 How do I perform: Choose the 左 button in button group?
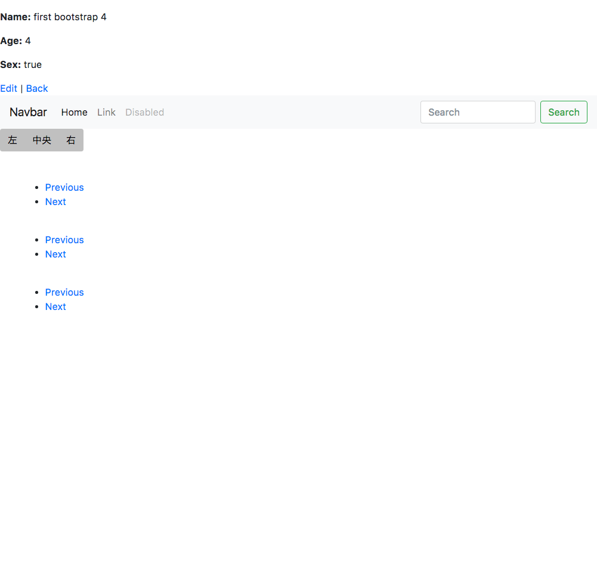[x=13, y=140]
